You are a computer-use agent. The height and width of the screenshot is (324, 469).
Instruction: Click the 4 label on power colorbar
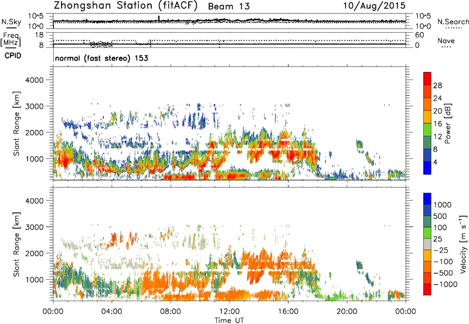point(436,163)
